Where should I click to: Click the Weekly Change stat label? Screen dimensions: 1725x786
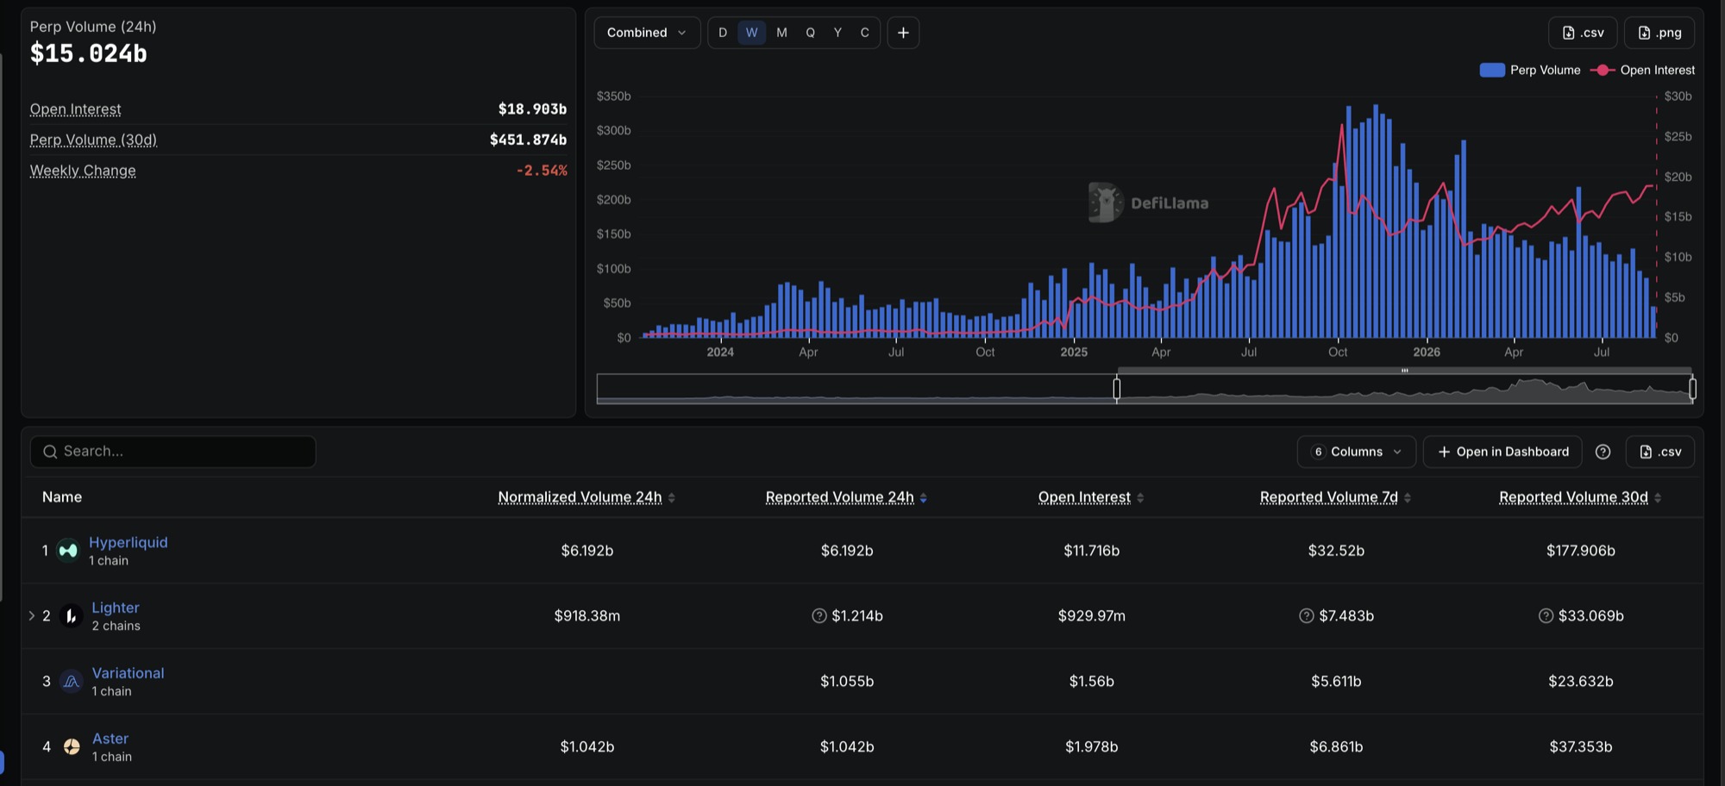pyautogui.click(x=83, y=171)
